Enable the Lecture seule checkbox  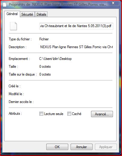point(41,114)
